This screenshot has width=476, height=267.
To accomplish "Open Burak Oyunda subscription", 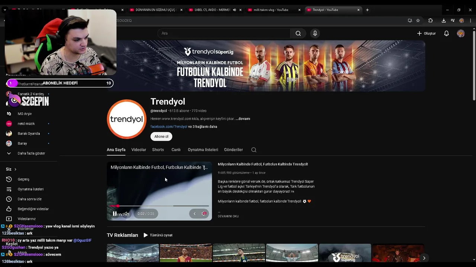I will [29, 133].
